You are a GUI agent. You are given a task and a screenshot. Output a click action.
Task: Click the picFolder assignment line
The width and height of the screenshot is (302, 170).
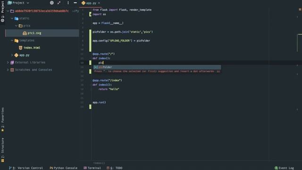click(123, 32)
